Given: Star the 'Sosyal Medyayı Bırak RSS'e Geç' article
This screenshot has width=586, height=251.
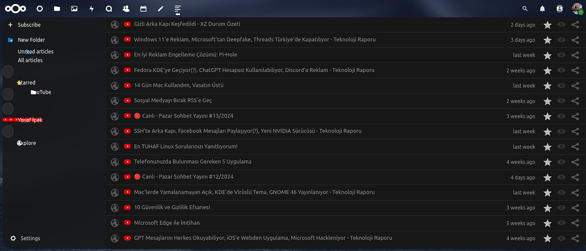Looking at the screenshot, I should coord(548,101).
